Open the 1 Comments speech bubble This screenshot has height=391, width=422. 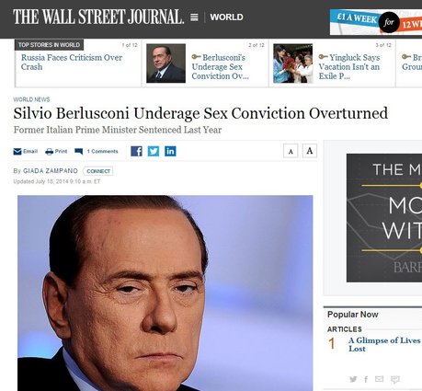pos(79,152)
